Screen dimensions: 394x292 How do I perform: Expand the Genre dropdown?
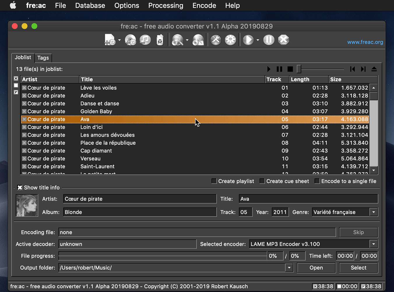pyautogui.click(x=373, y=212)
